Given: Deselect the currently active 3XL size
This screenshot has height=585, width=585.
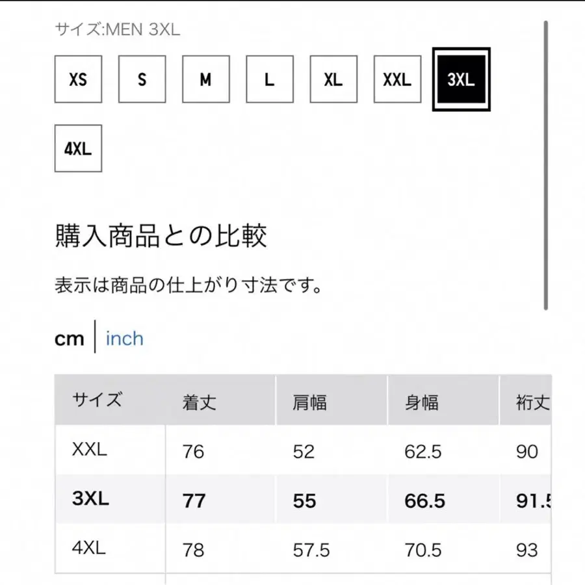Looking at the screenshot, I should [x=461, y=79].
